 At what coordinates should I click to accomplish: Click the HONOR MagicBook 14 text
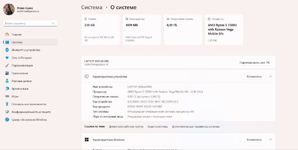pyautogui.click(x=96, y=64)
